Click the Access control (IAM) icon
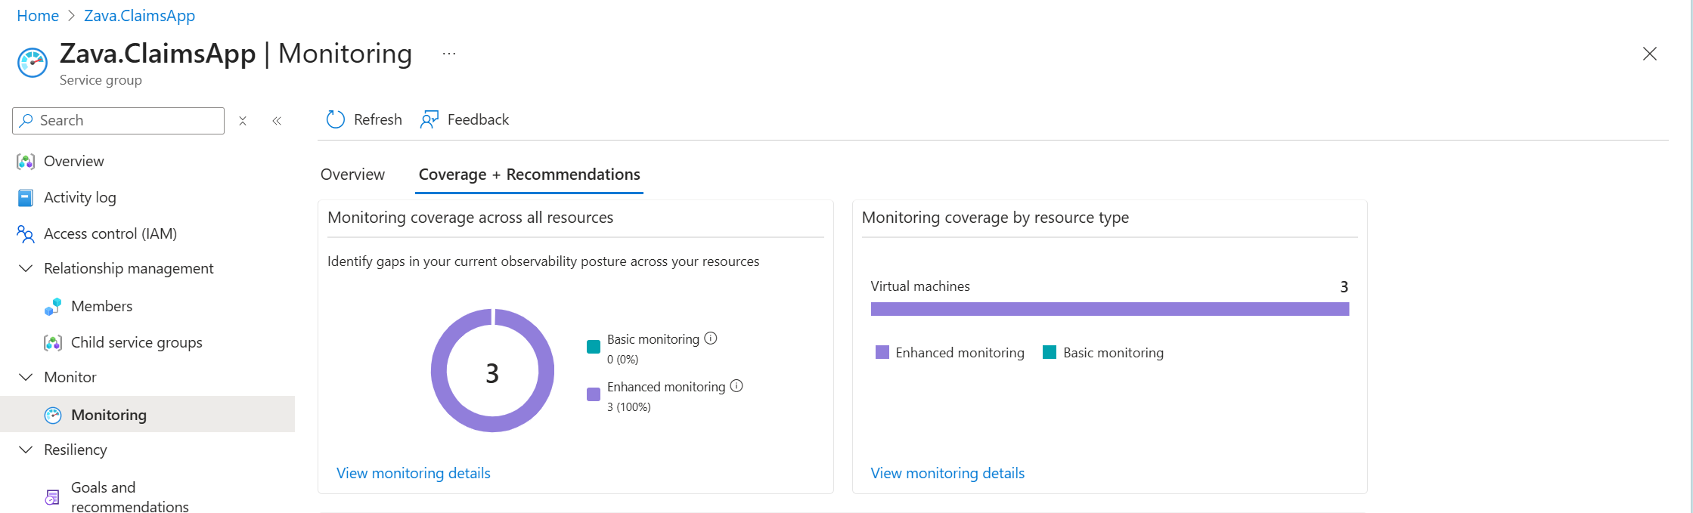Image resolution: width=1693 pixels, height=513 pixels. point(24,233)
